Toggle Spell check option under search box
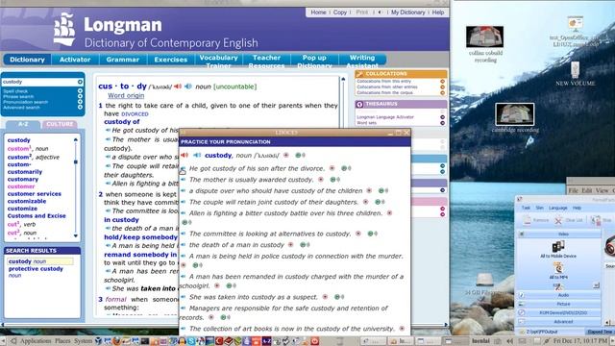This screenshot has height=346, width=615. (80, 91)
